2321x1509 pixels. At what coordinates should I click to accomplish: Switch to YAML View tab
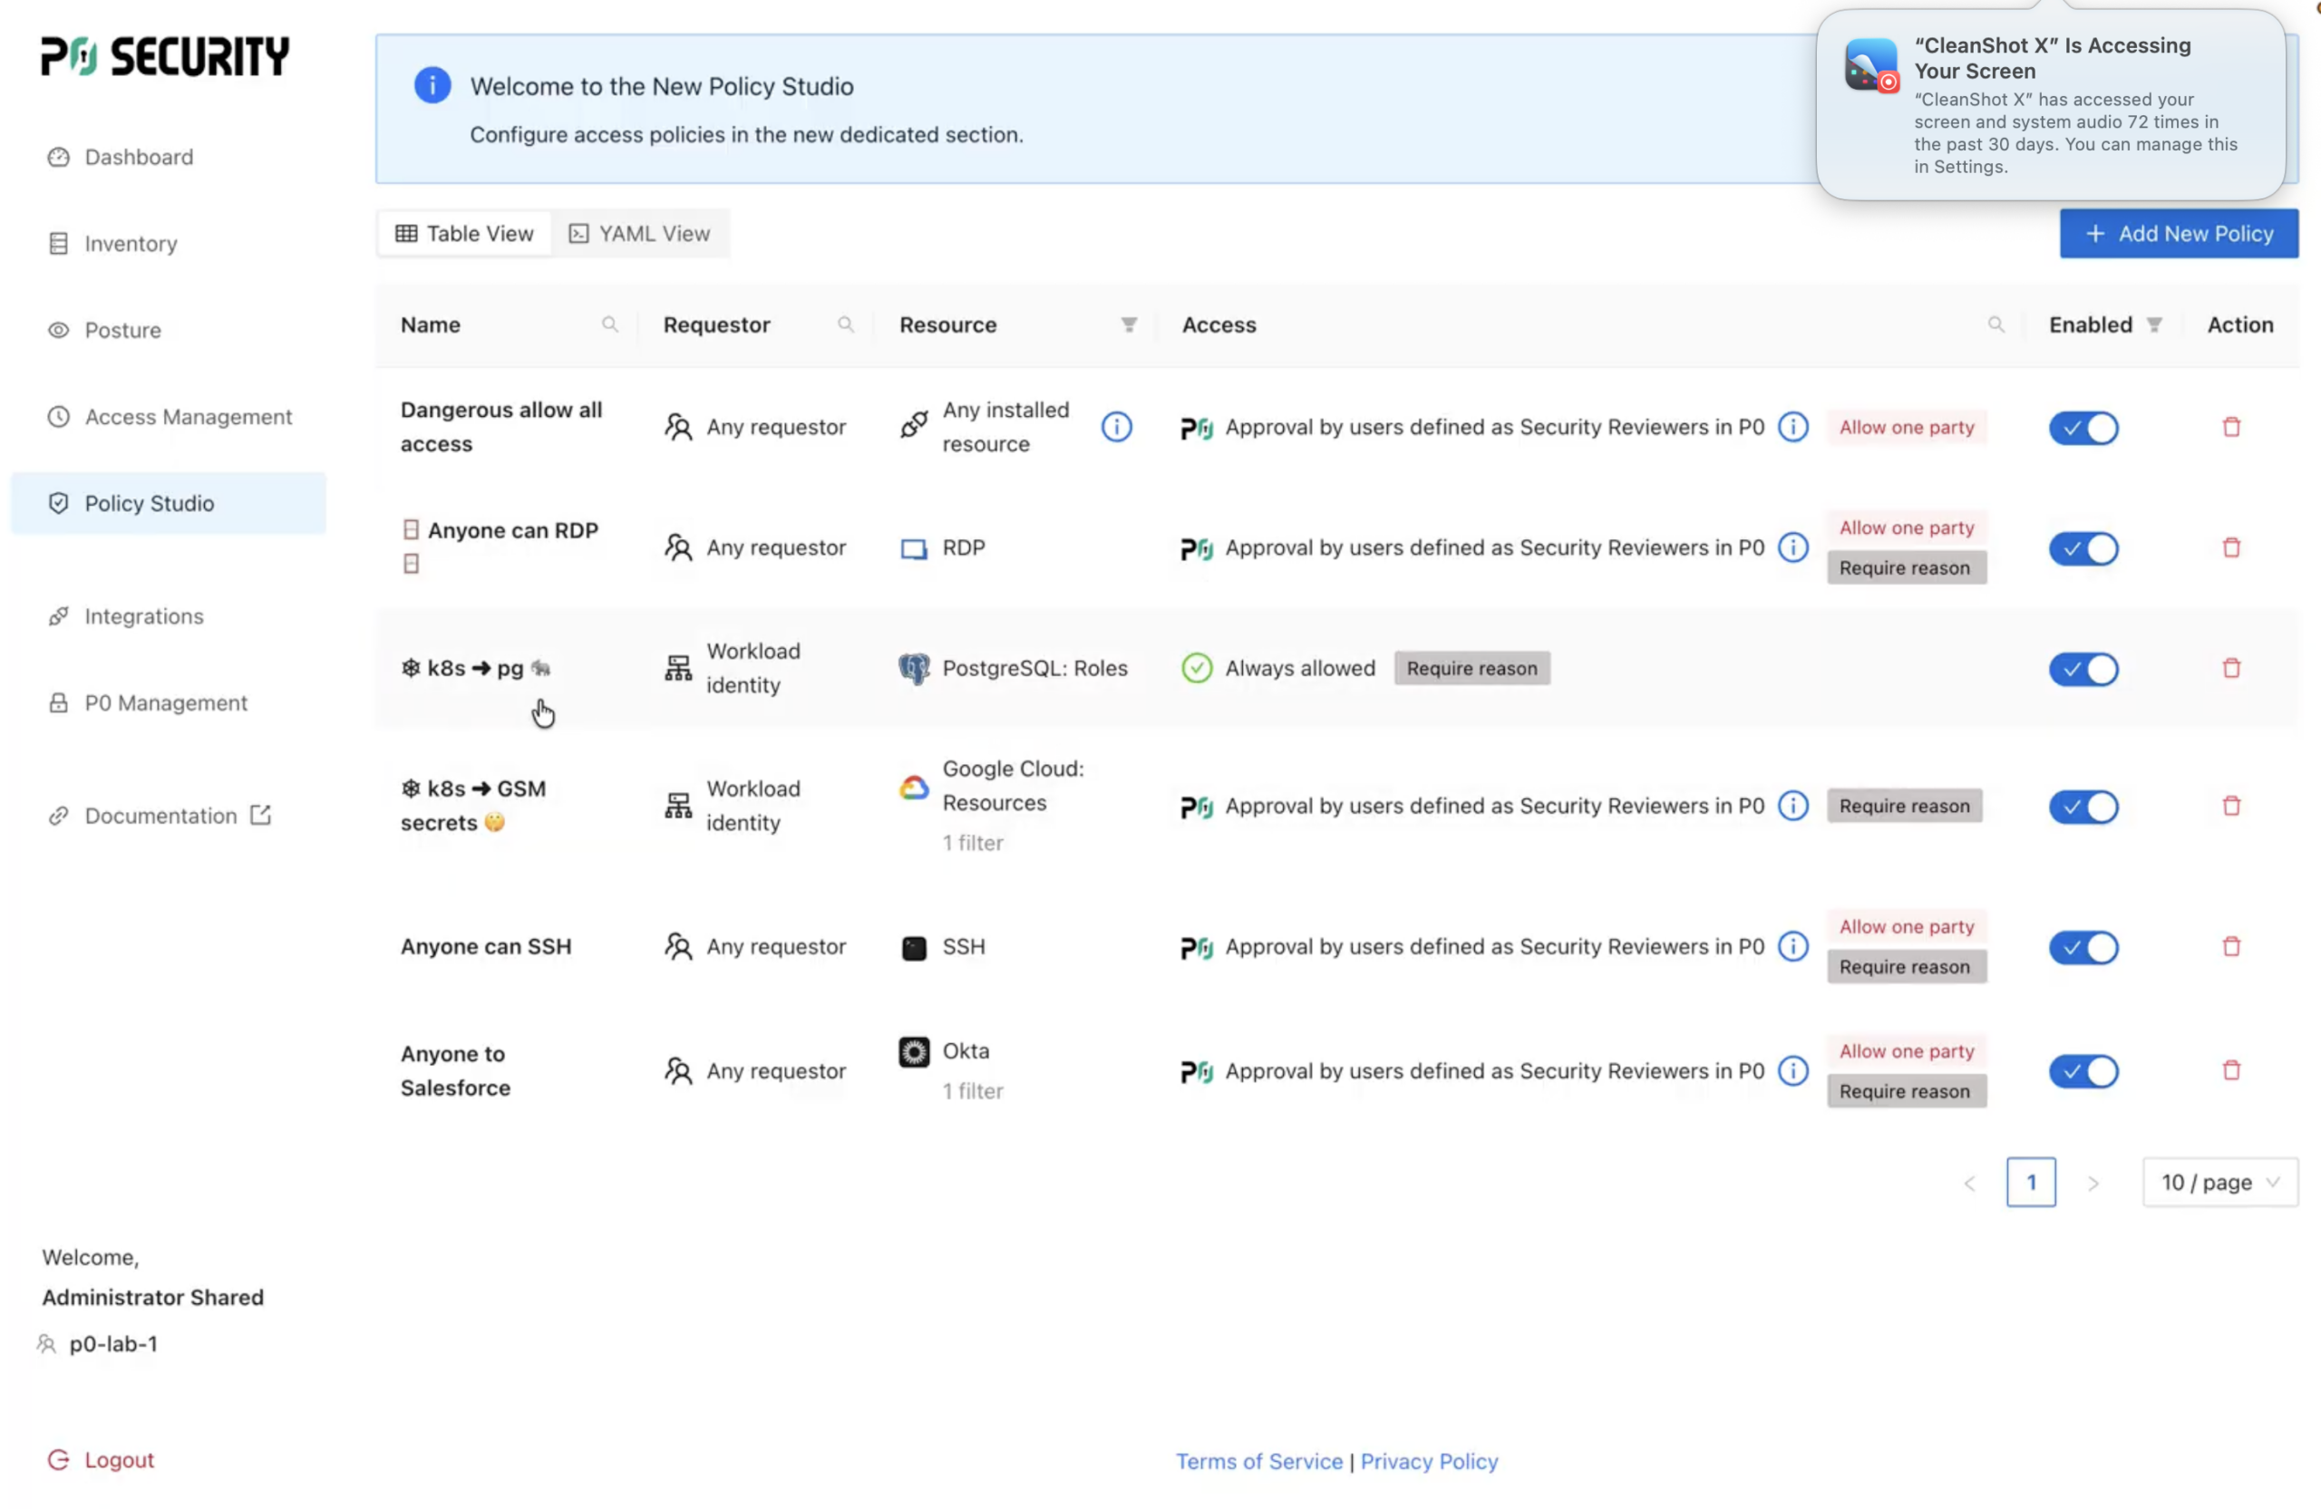[640, 234]
